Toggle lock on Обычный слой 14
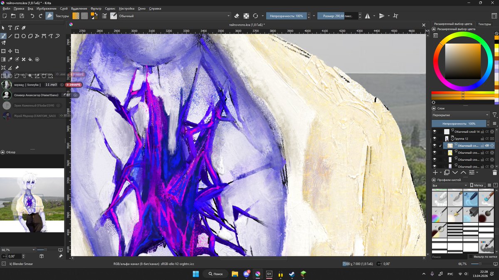The height and width of the screenshot is (280, 499). [x=482, y=131]
